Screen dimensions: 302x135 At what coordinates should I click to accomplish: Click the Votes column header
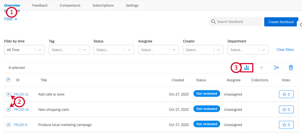[286, 80]
